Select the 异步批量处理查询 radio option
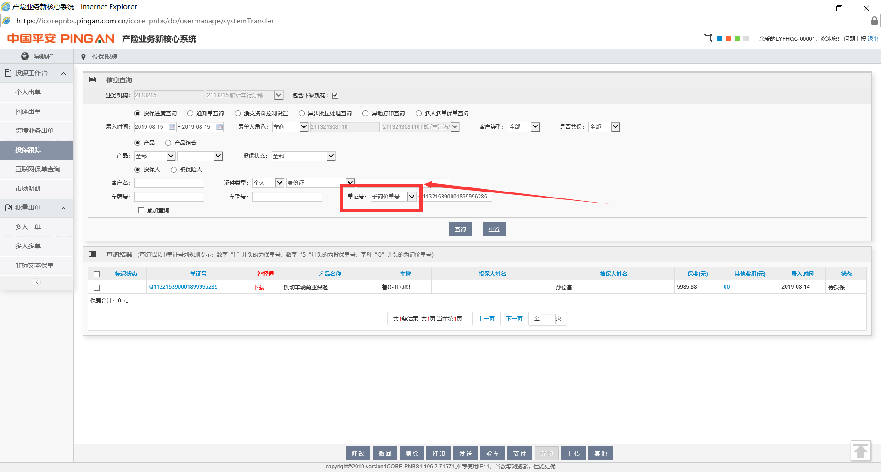The image size is (881, 472). [301, 113]
